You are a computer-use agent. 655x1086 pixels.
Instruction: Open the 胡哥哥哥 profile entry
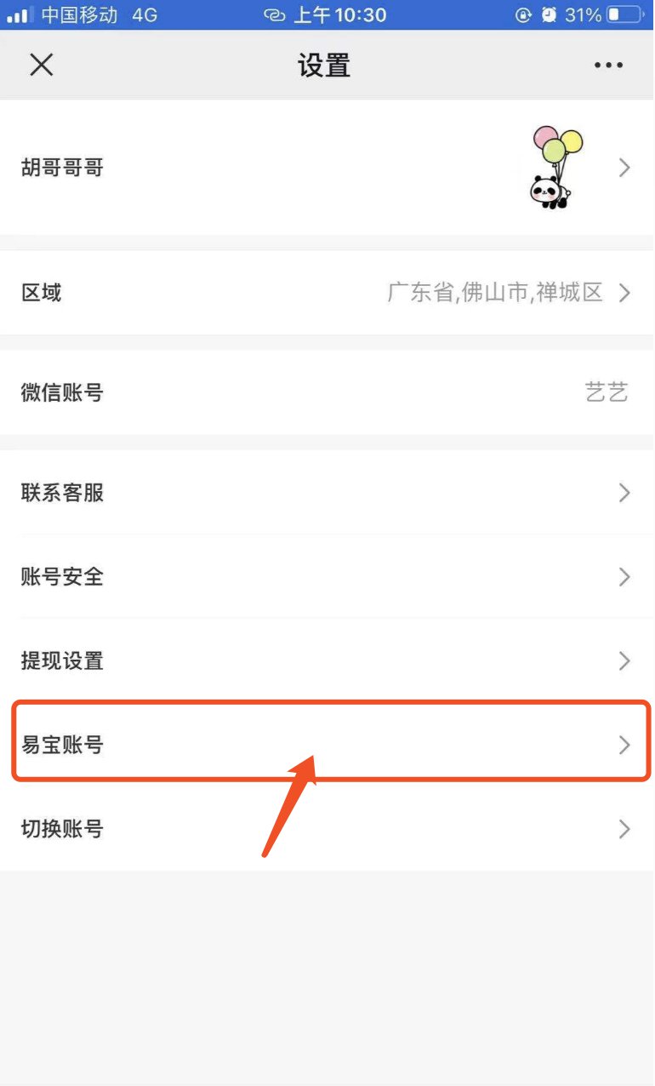pos(327,168)
